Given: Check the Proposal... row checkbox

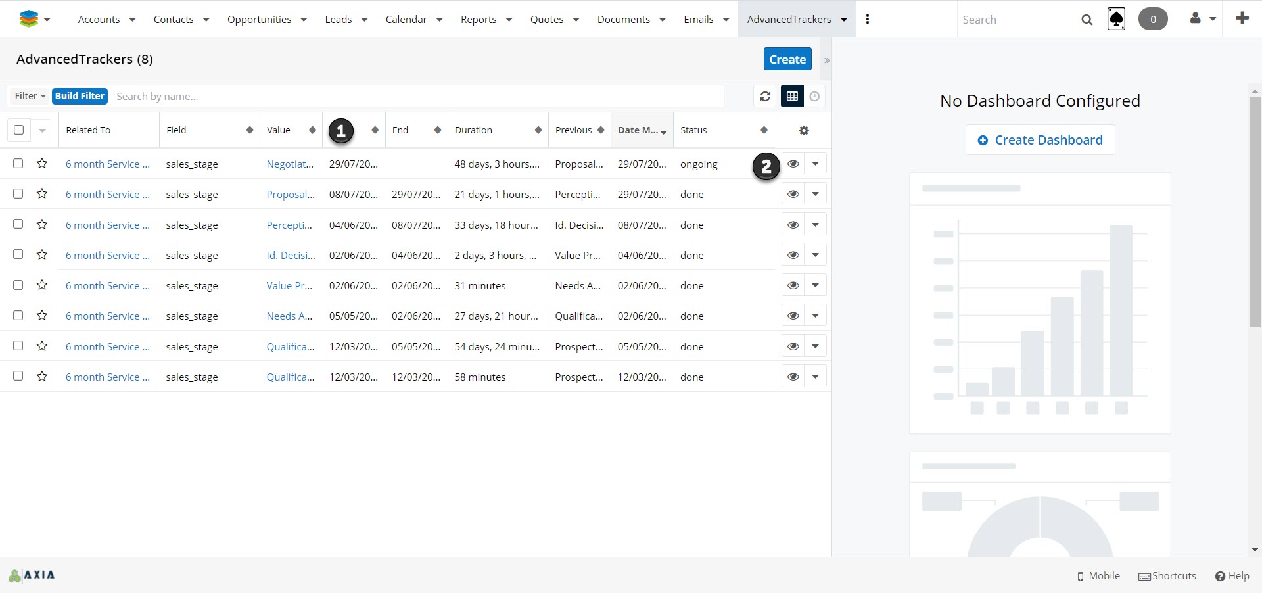Looking at the screenshot, I should pos(18,193).
